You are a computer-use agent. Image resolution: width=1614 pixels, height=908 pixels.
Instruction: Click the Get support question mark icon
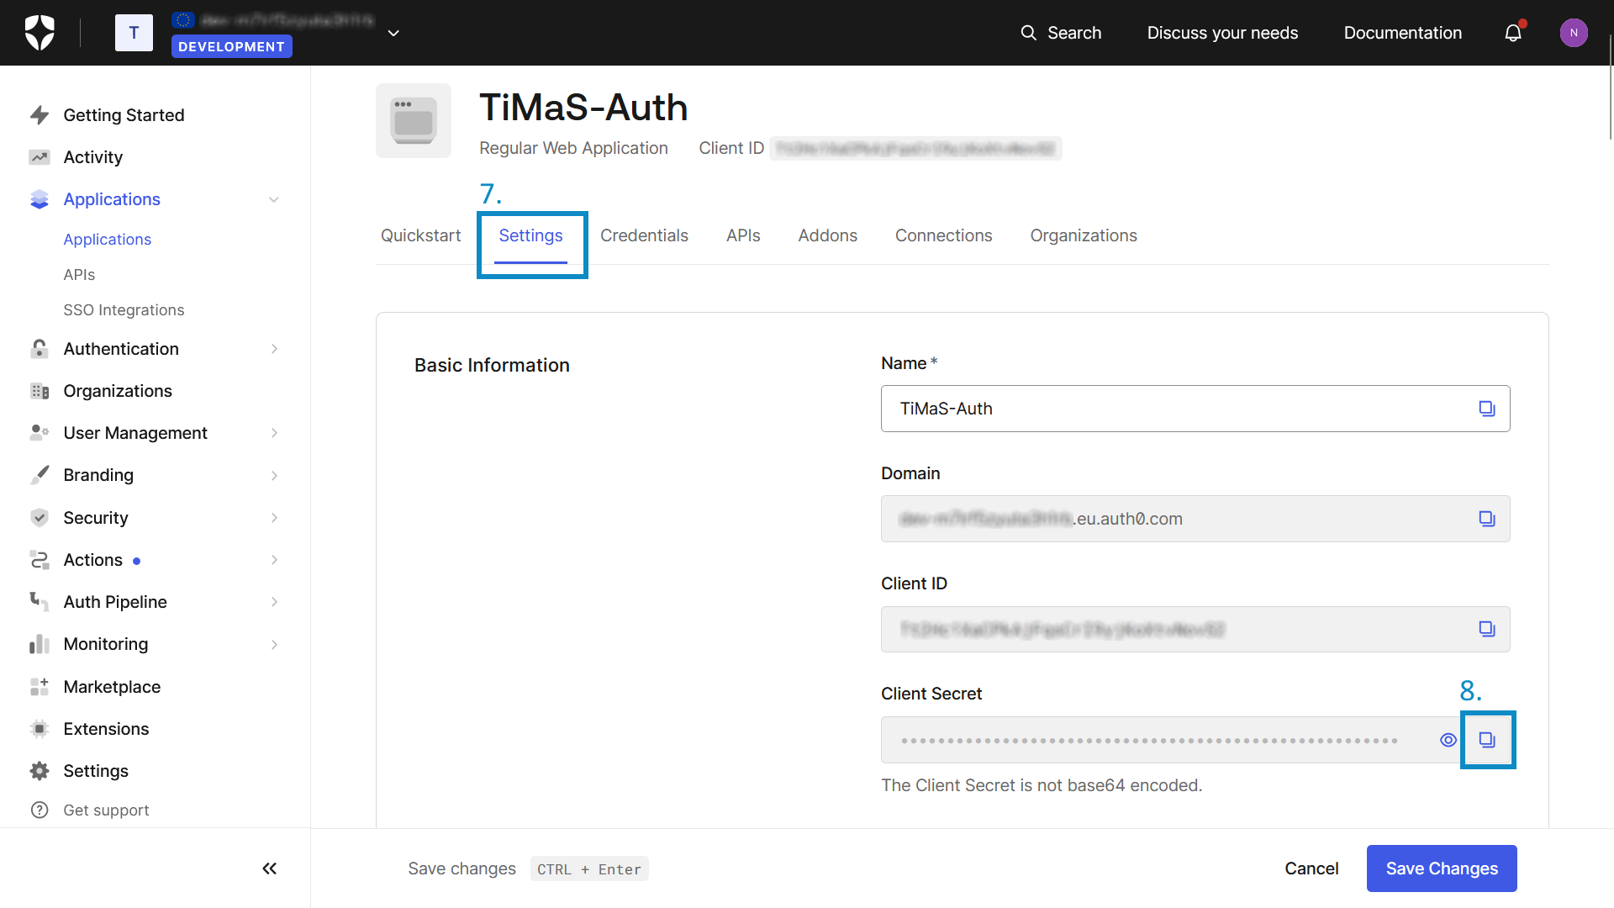click(x=40, y=810)
